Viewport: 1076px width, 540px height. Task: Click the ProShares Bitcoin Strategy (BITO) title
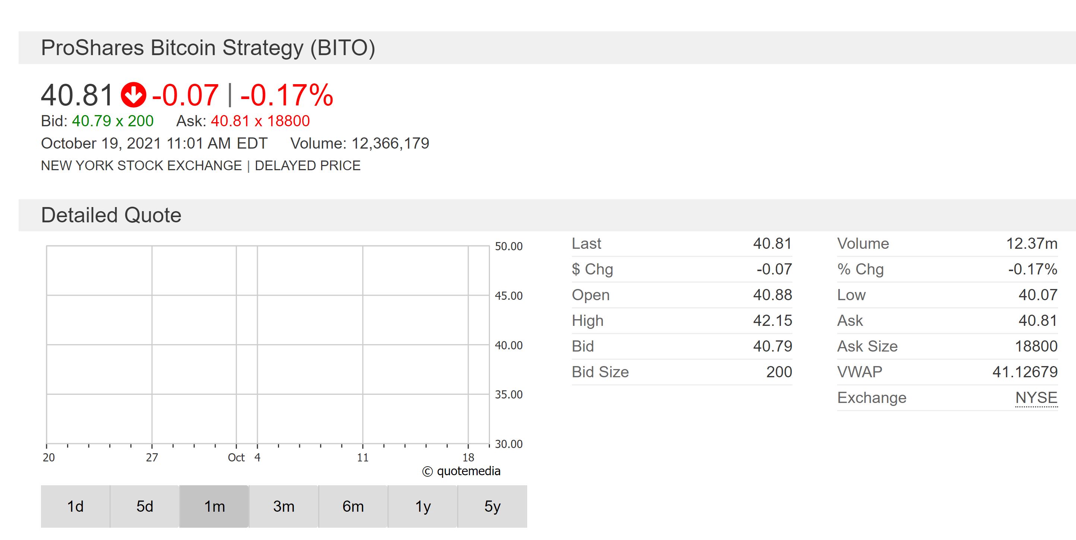click(x=208, y=48)
